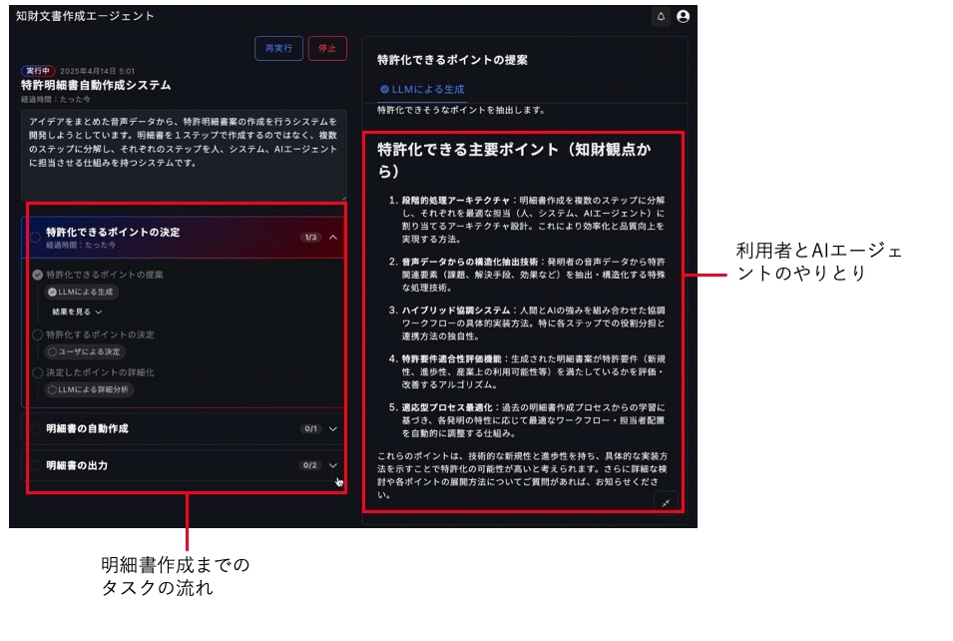
Task: Click the status circle beside 明細書の出力
Action: pos(36,466)
